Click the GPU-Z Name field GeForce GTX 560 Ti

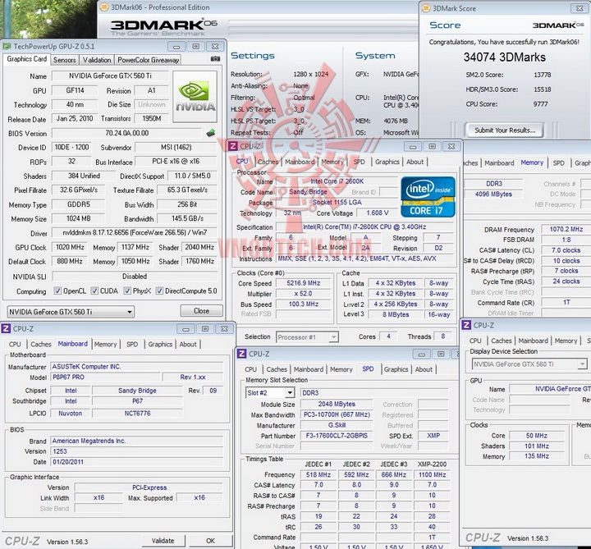(110, 75)
